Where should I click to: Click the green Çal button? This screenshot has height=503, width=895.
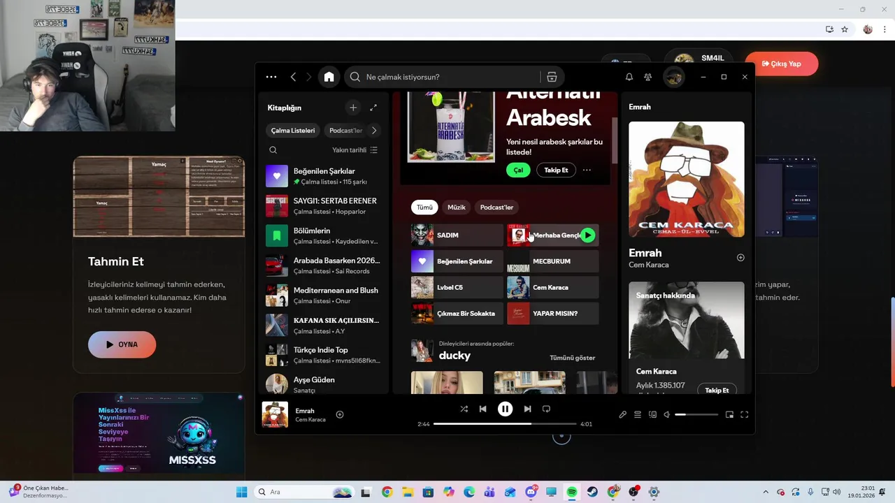click(x=518, y=170)
